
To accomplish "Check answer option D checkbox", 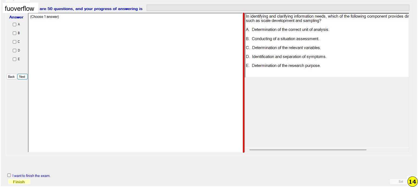I will pos(15,51).
